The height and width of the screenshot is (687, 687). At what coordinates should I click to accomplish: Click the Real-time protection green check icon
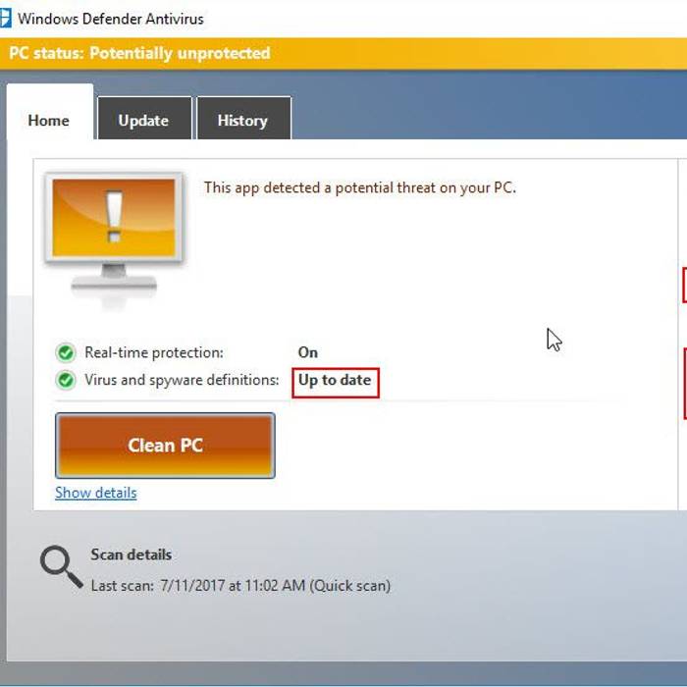point(66,352)
